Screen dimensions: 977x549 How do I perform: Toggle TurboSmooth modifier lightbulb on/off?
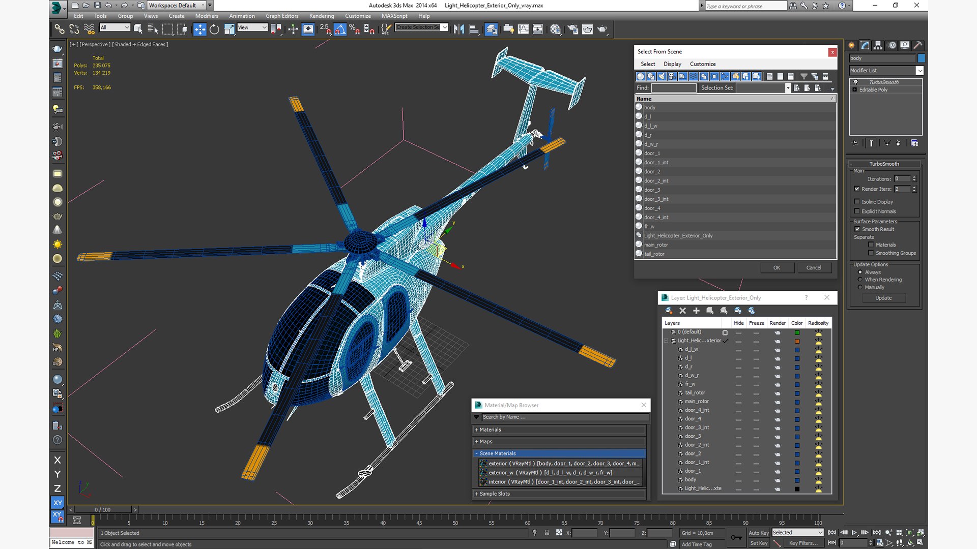[x=855, y=82]
